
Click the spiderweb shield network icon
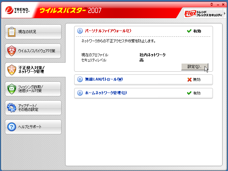12,70
